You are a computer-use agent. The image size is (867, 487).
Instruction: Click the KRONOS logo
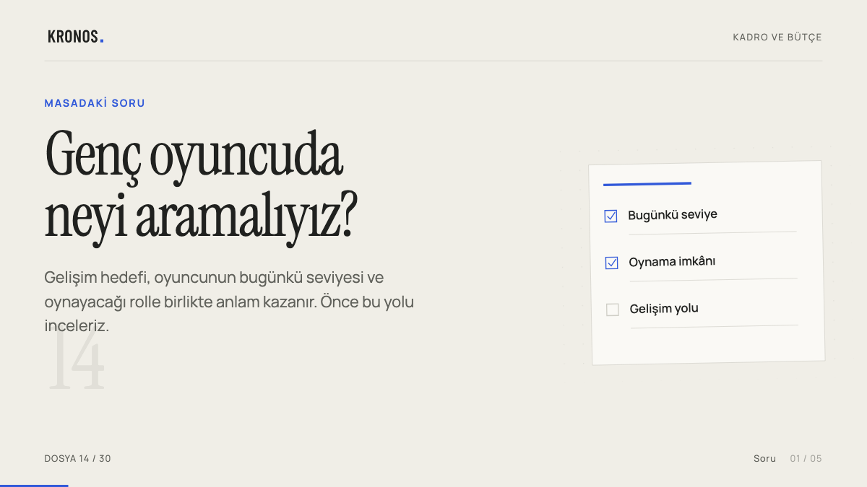click(76, 37)
